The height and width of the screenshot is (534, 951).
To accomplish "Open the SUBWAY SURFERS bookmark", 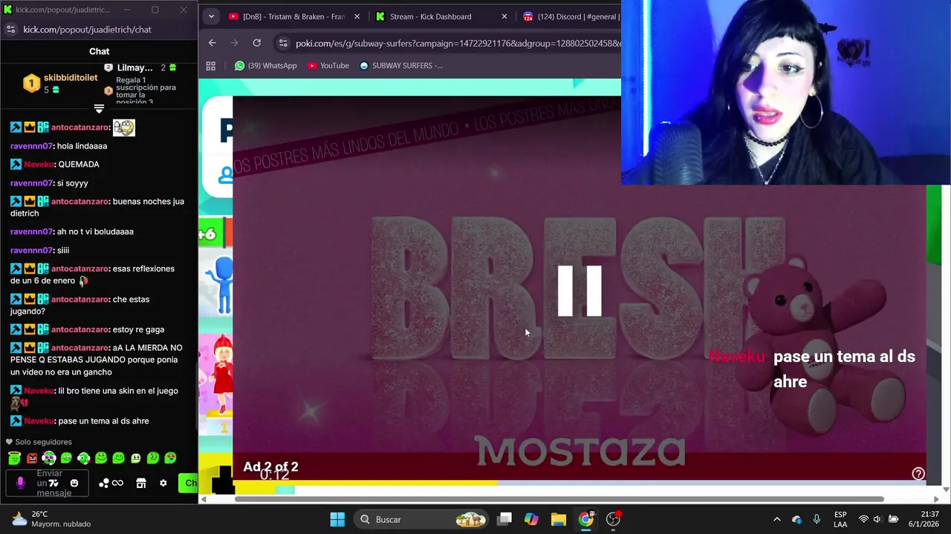I will [x=400, y=65].
